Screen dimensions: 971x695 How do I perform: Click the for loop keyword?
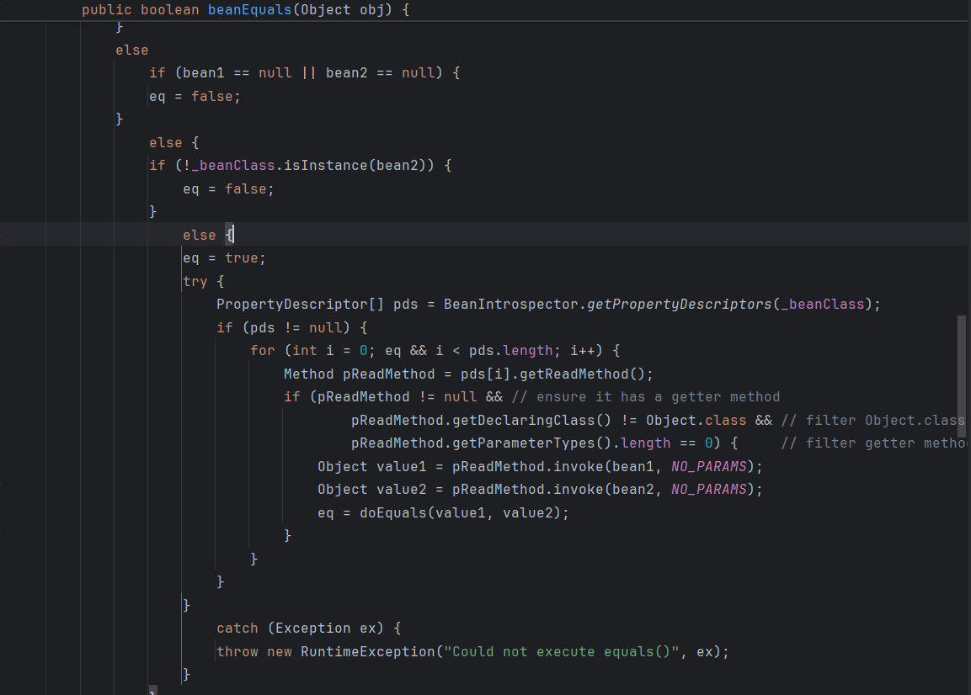point(262,350)
